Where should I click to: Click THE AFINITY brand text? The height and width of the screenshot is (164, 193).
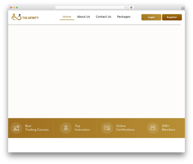[x=30, y=18]
